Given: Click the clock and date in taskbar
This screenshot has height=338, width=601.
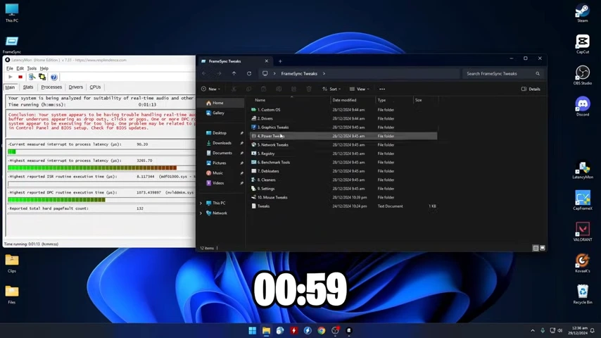Looking at the screenshot, I should coord(577,330).
